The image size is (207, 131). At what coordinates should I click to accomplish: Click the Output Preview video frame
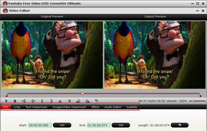tap(155, 55)
